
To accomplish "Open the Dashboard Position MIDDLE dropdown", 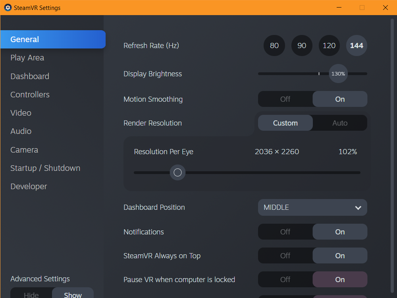I will point(312,207).
